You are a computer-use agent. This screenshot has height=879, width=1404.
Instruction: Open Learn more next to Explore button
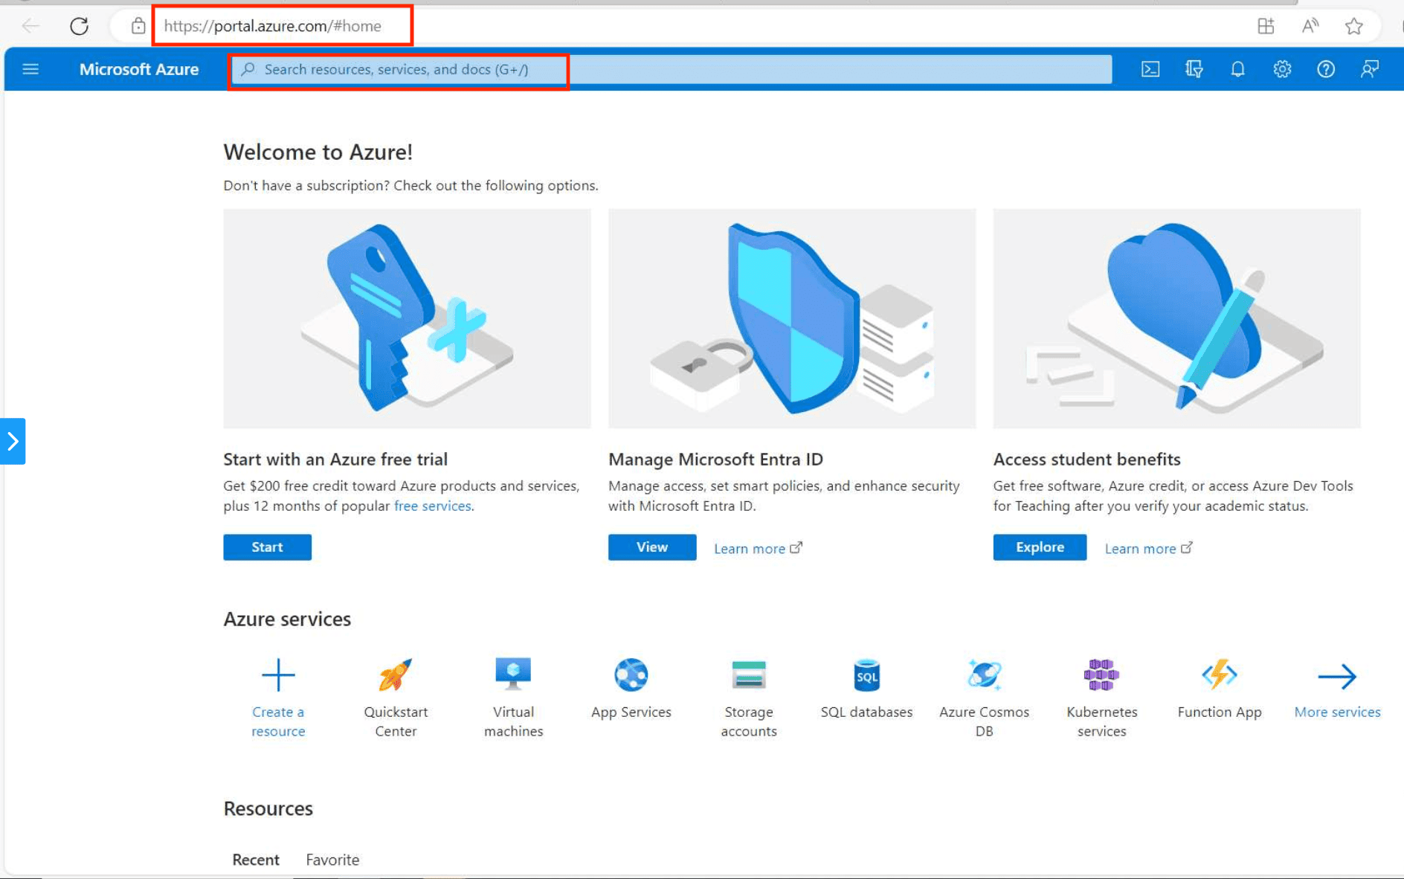1148,548
